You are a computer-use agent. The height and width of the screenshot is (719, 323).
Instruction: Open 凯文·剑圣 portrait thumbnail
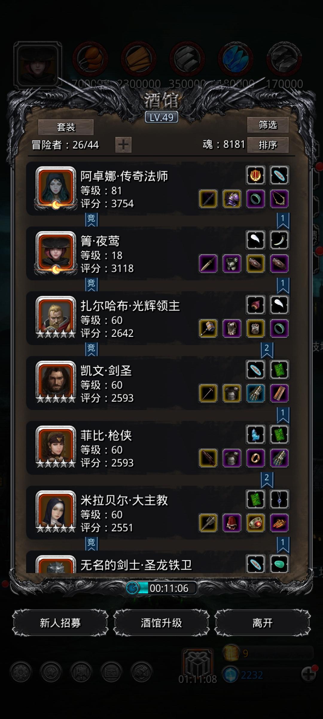pos(56,381)
